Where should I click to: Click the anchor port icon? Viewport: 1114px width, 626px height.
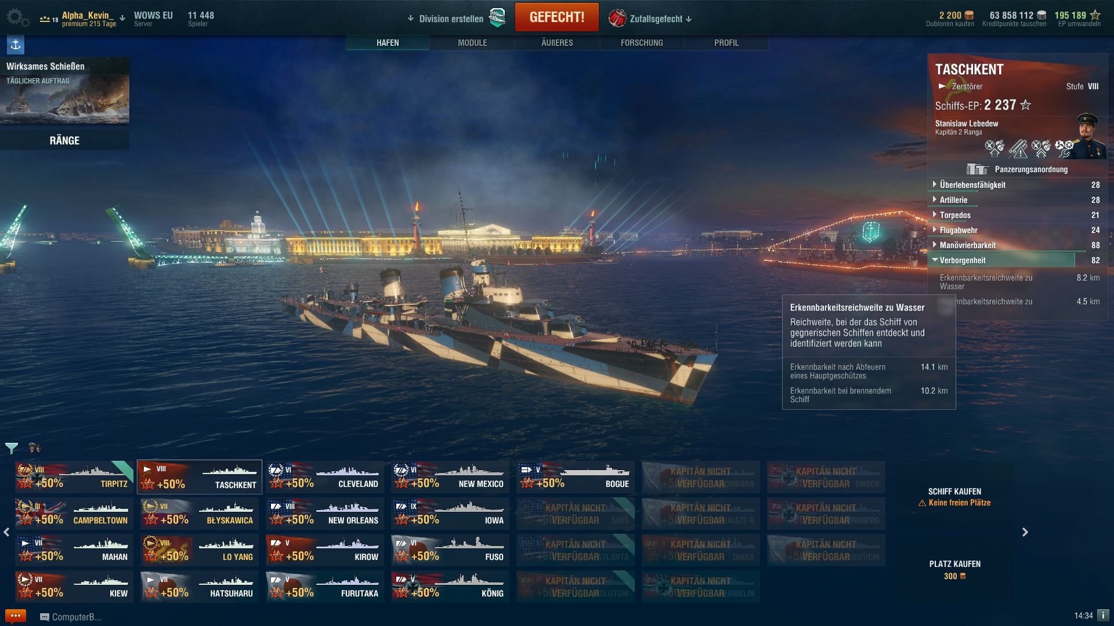[x=16, y=45]
